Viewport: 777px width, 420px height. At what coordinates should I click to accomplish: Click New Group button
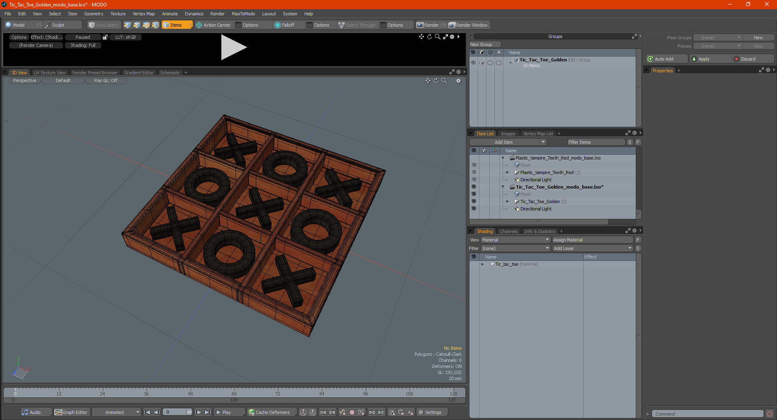point(485,44)
